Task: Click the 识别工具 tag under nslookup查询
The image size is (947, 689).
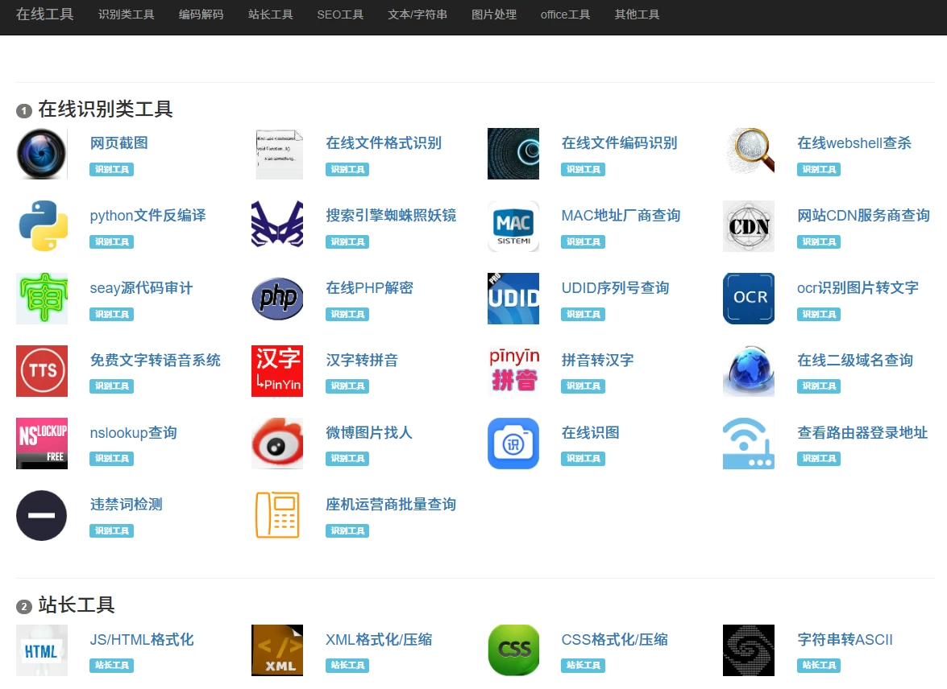Action: [111, 459]
